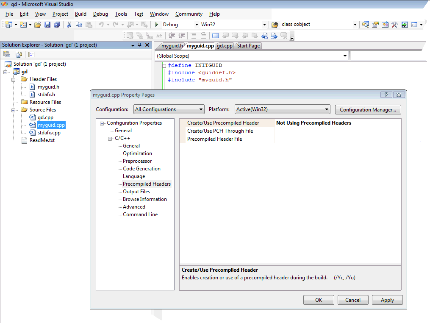Open Start Page via green arrow icon
Image resolution: width=430 pixels, height=323 pixels.
click(x=405, y=25)
